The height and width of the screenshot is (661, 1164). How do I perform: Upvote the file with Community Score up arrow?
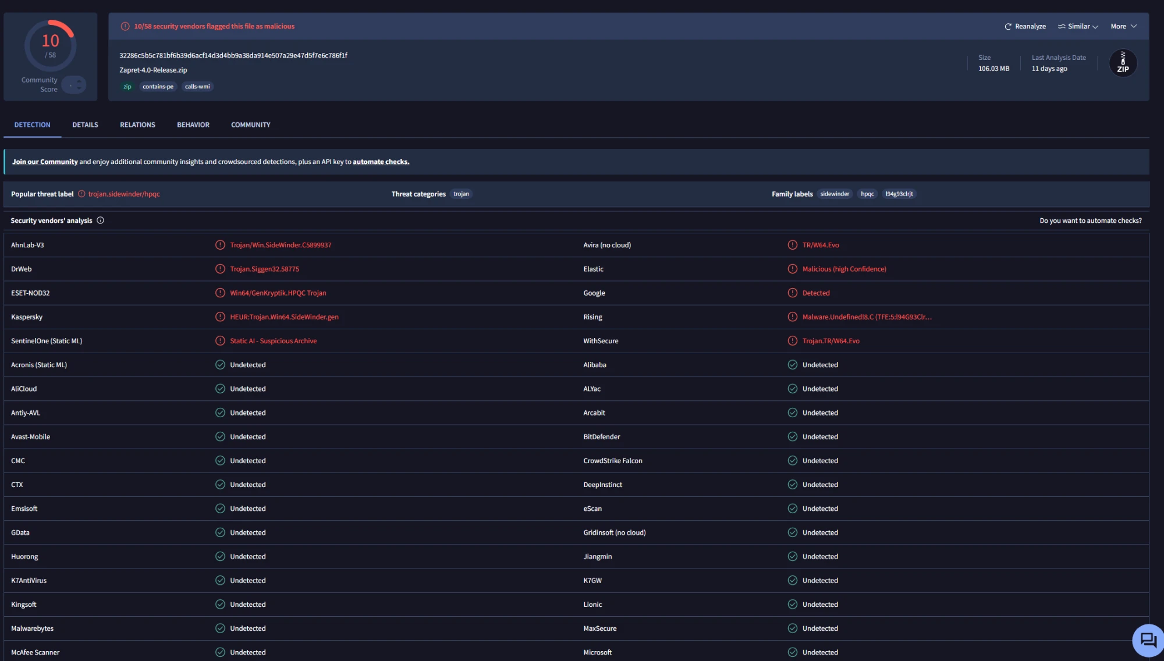[79, 81]
